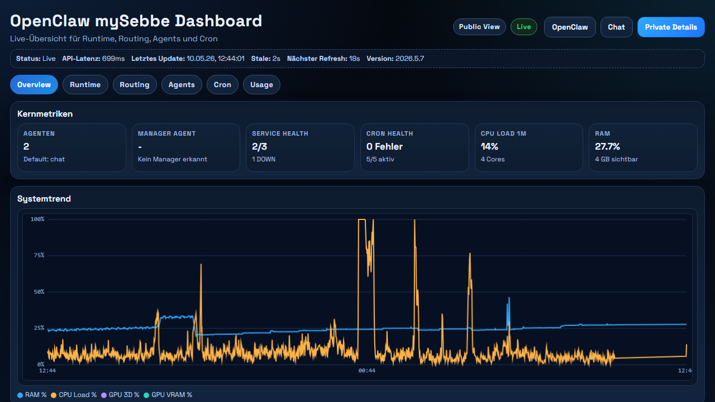Click the '4 Cores' text
The height and width of the screenshot is (402, 715).
(x=493, y=159)
